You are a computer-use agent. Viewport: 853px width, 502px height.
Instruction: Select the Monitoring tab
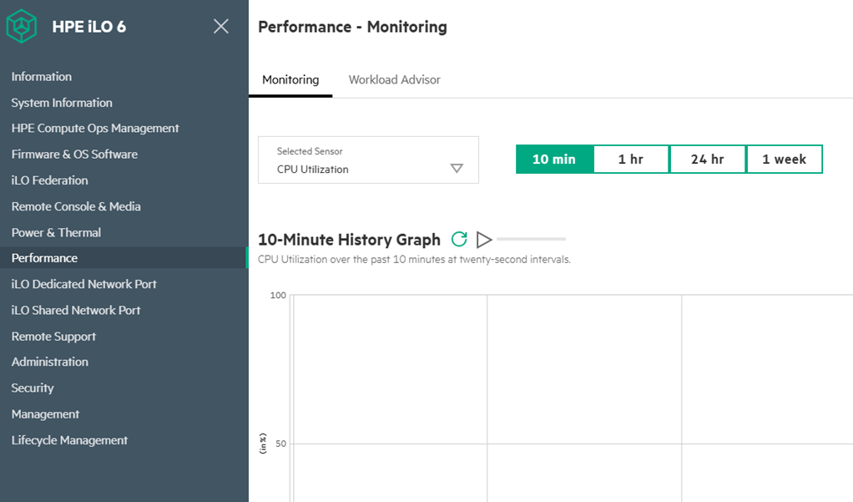(290, 80)
